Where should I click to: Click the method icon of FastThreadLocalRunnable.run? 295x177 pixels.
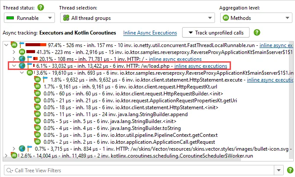[14, 45]
